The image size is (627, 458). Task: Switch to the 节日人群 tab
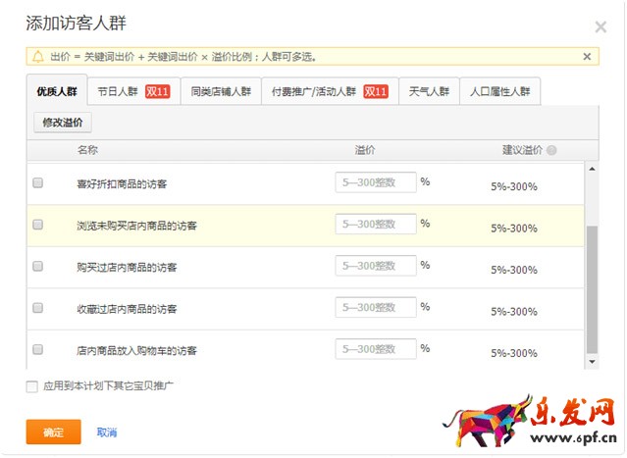pos(132,92)
